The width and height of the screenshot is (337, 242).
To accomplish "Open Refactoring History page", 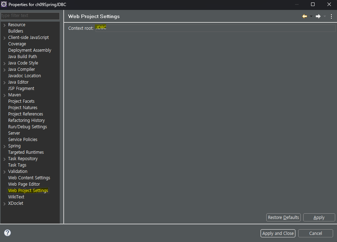I will (26, 120).
